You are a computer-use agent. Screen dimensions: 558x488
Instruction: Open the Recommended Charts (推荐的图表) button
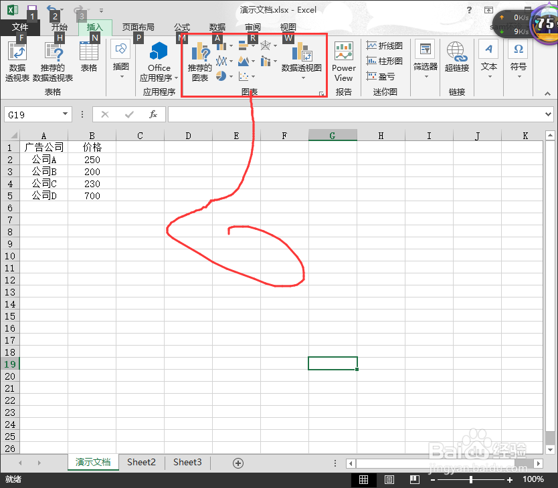[199, 62]
